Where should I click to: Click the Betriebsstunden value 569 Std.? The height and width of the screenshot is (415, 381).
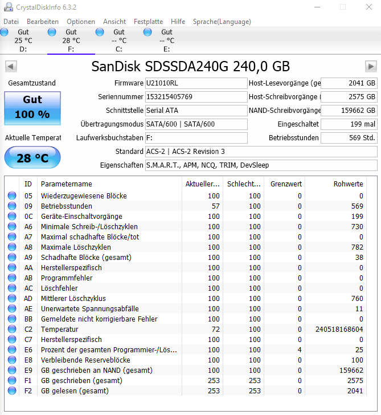click(349, 138)
